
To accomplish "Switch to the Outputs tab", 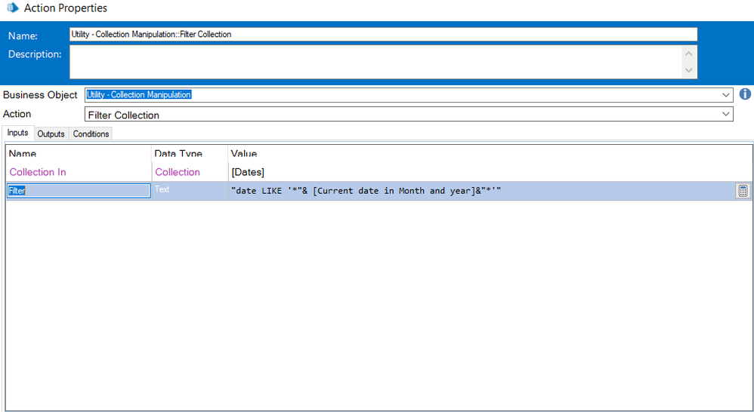I will point(51,134).
